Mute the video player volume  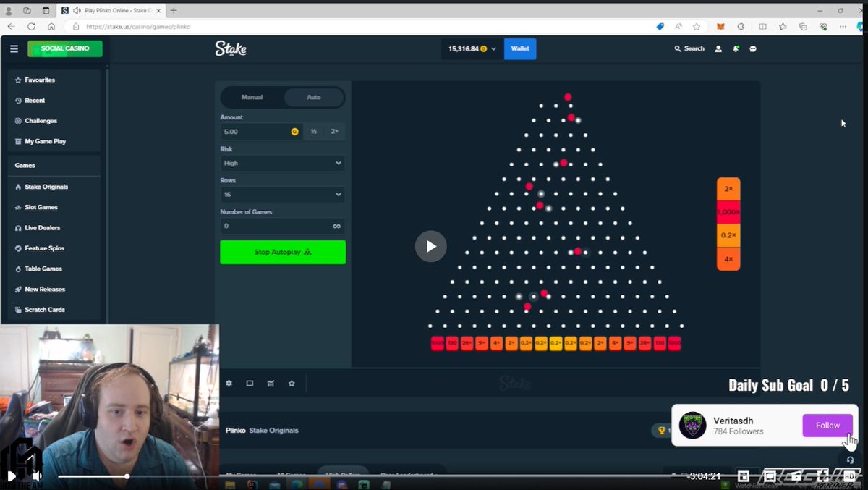37,476
